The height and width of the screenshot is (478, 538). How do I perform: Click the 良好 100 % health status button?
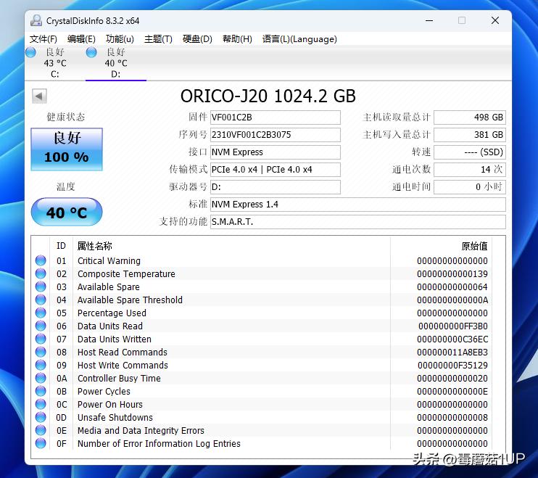67,149
